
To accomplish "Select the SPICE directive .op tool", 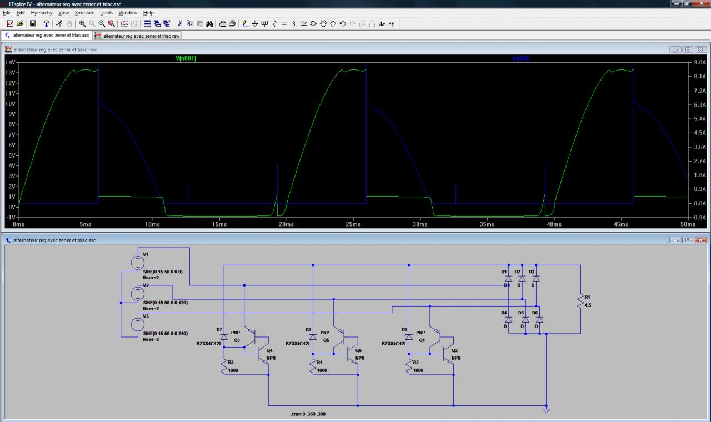I will tap(392, 23).
